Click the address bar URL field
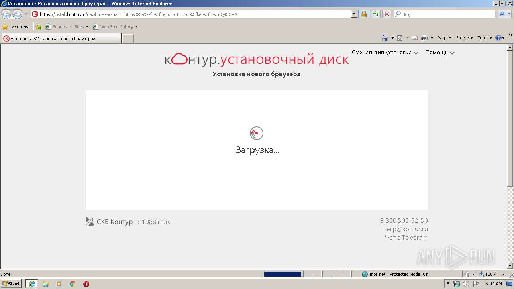The height and width of the screenshot is (289, 514). click(191, 14)
